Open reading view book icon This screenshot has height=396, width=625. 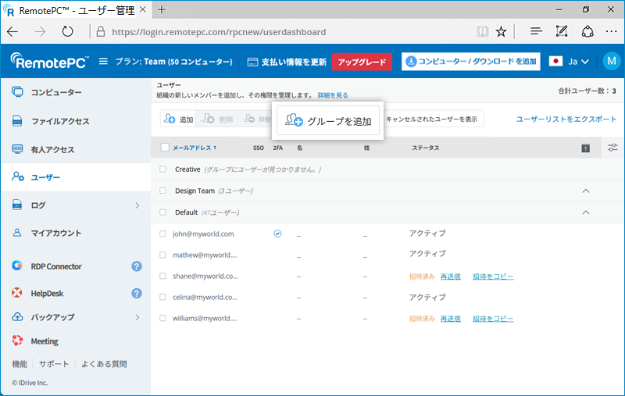point(482,31)
